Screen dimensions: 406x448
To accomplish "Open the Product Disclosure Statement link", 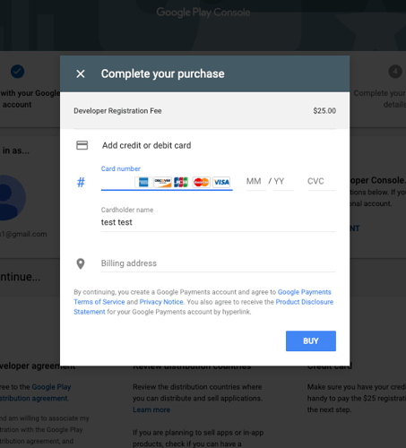I will (203, 306).
